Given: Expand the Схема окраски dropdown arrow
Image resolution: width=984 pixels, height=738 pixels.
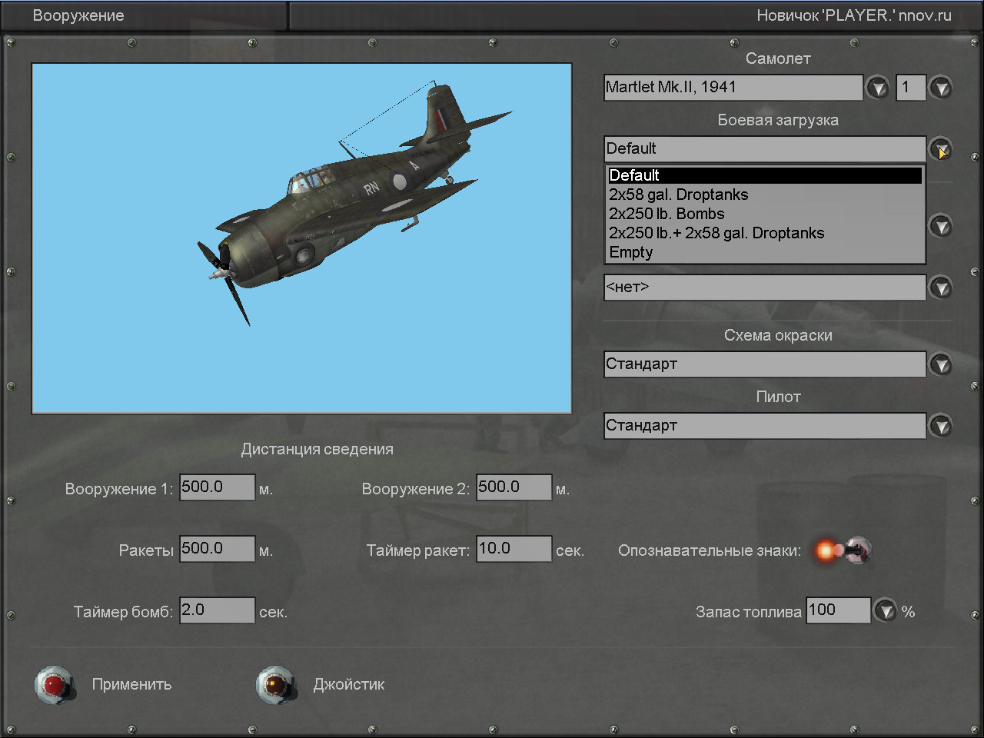Looking at the screenshot, I should pyautogui.click(x=940, y=364).
